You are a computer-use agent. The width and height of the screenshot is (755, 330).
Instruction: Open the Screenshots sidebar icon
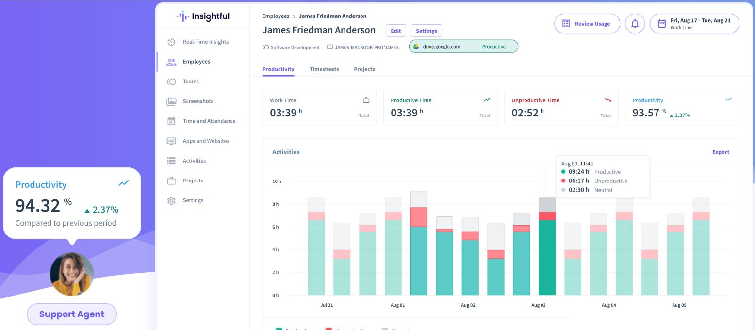point(171,101)
